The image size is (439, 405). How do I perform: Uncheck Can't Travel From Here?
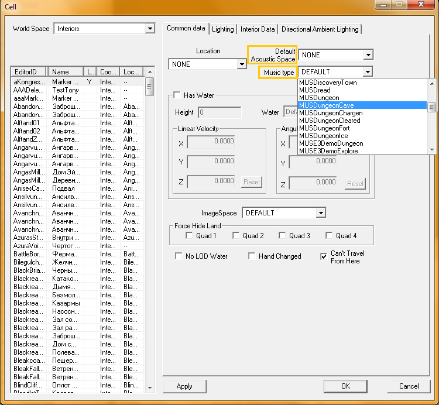tap(324, 256)
